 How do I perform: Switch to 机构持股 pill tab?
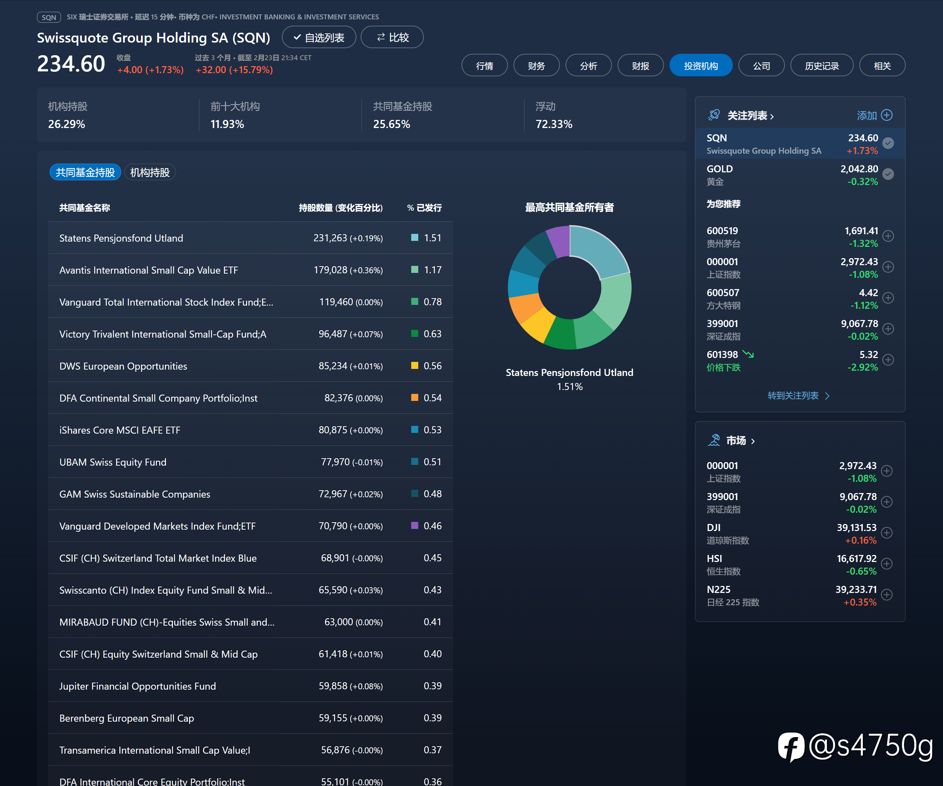[150, 173]
